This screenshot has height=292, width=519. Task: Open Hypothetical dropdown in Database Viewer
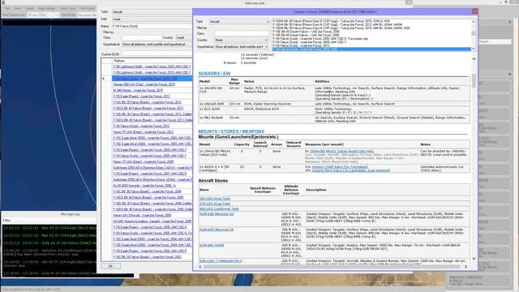pyautogui.click(x=242, y=47)
